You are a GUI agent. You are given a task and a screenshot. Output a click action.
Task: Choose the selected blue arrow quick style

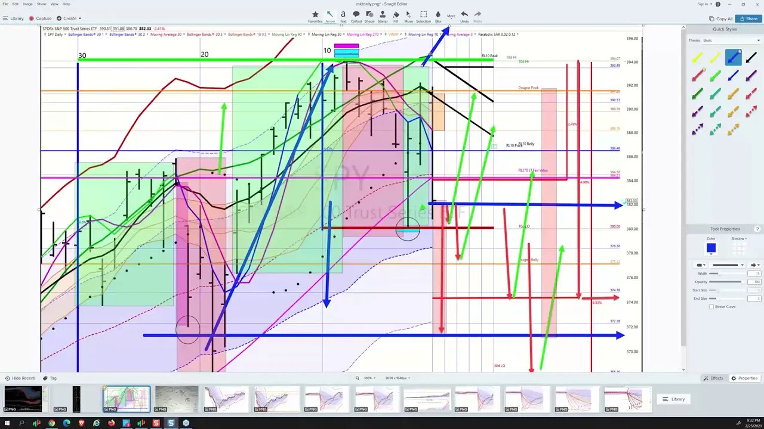(x=733, y=57)
